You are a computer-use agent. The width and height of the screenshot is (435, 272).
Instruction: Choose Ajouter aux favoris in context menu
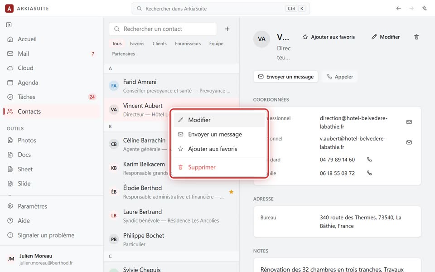219,149
